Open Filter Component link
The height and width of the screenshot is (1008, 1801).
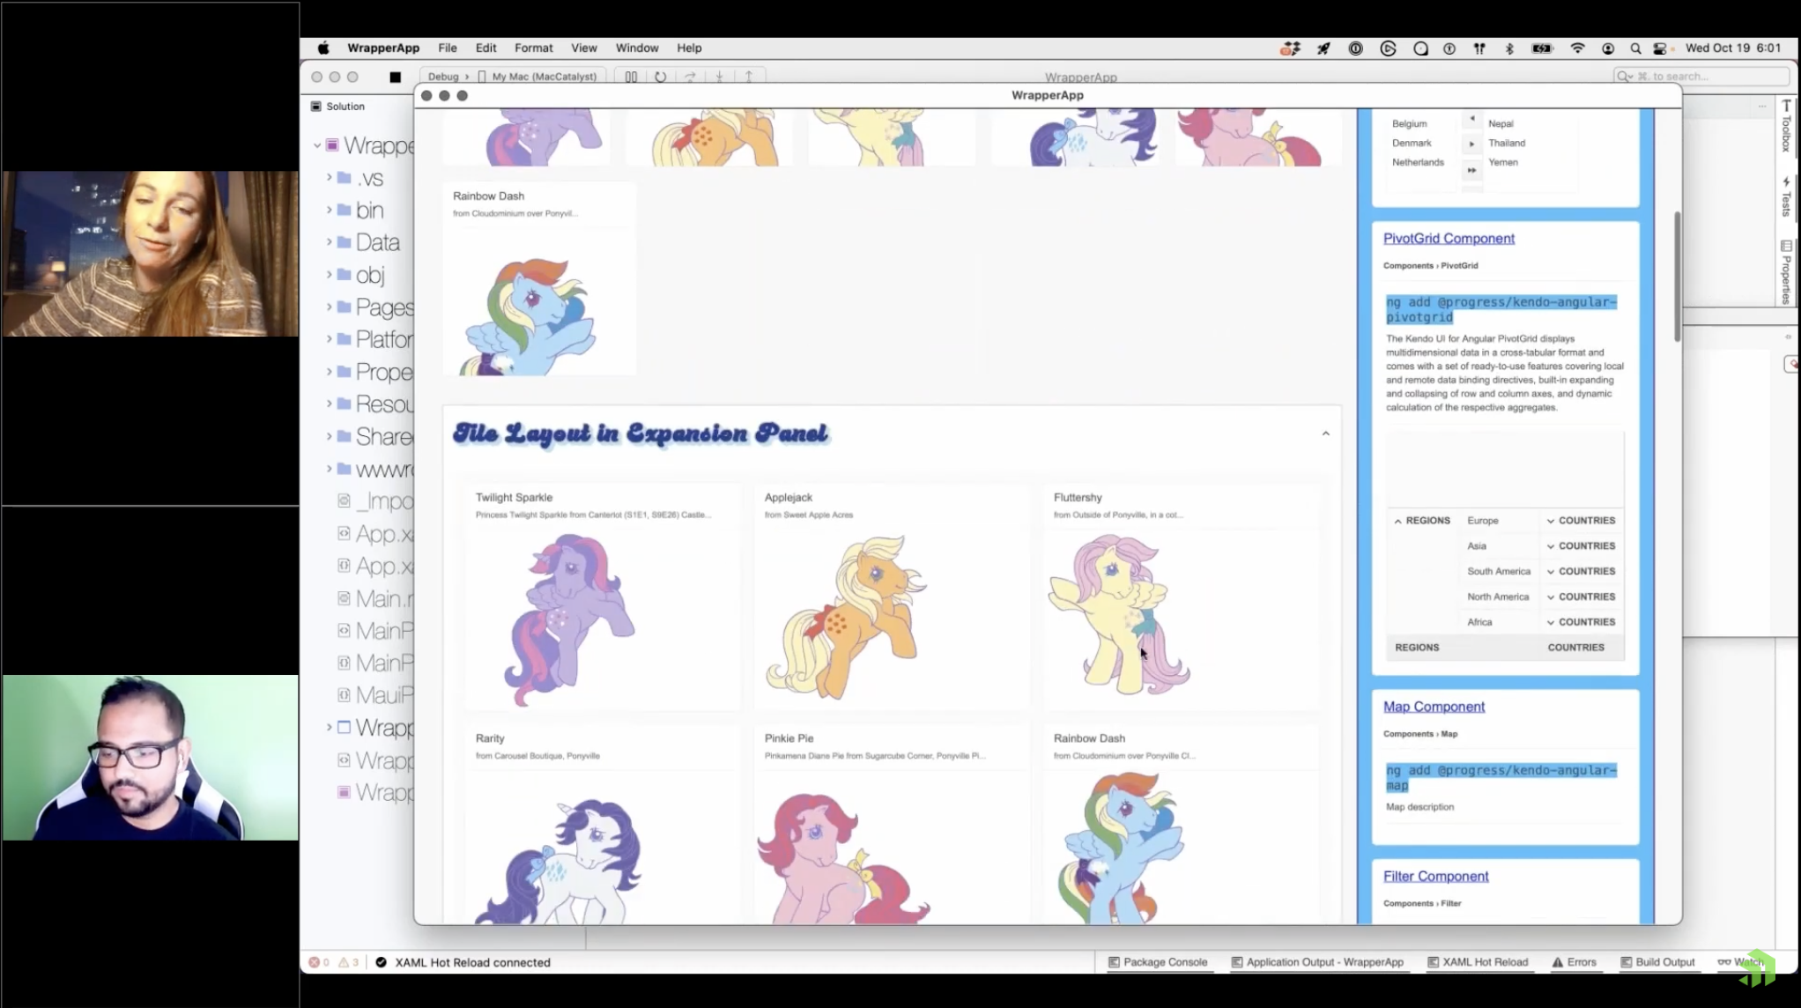tap(1435, 877)
